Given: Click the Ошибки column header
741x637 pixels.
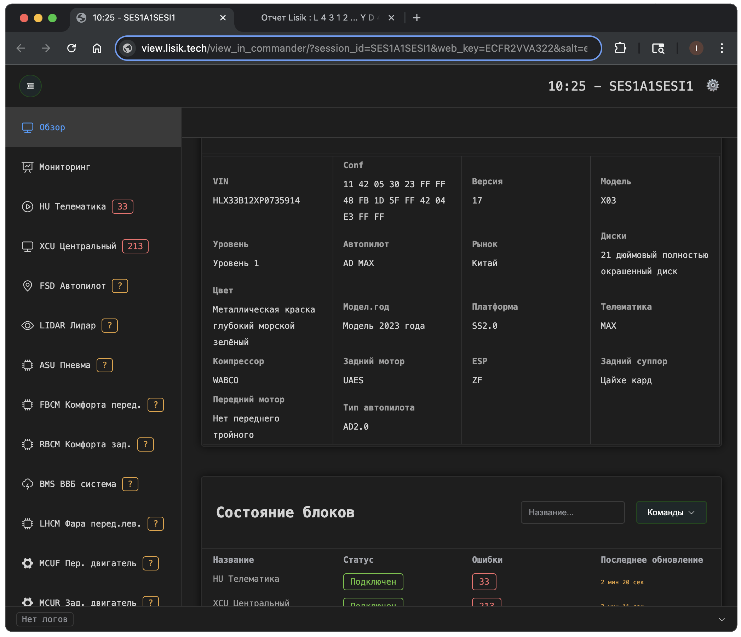Looking at the screenshot, I should click(487, 561).
